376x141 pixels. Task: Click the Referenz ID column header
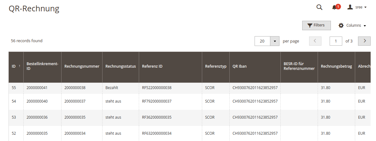171,66
